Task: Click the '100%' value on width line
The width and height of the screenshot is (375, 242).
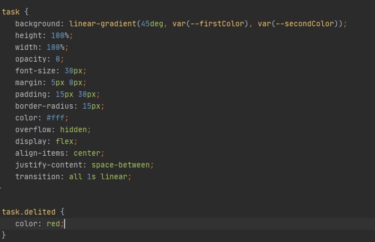Action: [56, 47]
